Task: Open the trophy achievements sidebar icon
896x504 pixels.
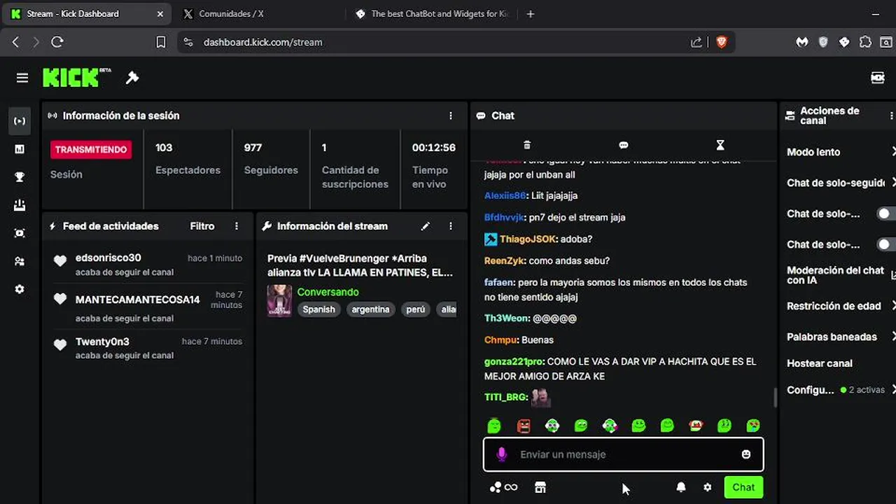Action: [x=20, y=177]
